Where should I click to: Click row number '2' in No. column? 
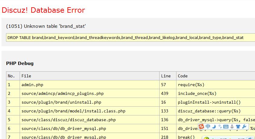pos(13,93)
